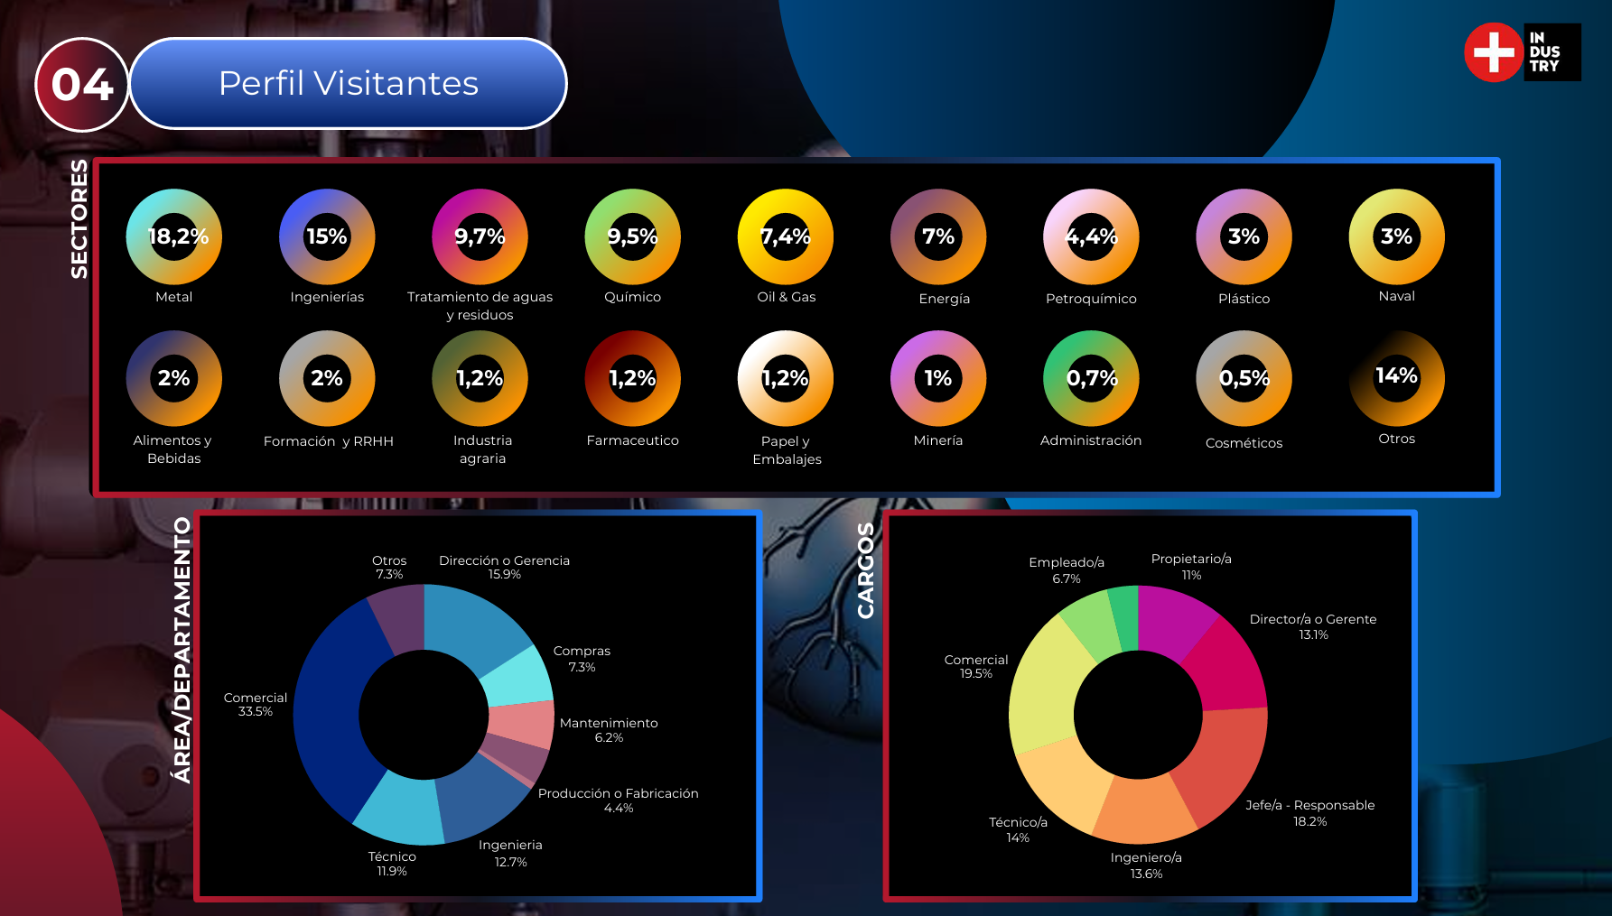Click the 'Cosméticos' label

tap(1244, 443)
